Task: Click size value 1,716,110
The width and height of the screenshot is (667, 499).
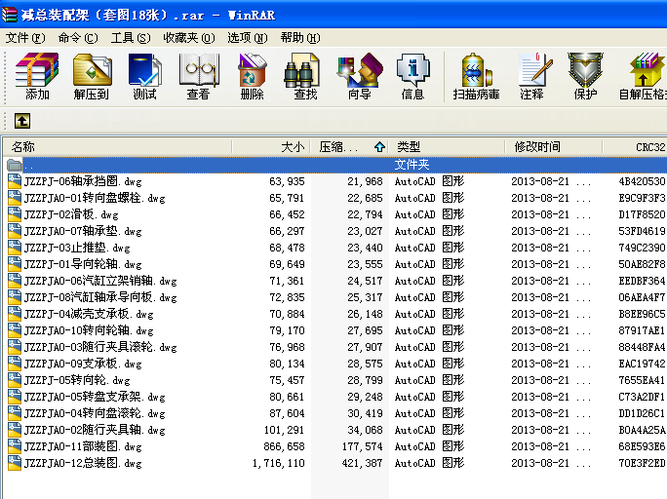Action: pyautogui.click(x=279, y=463)
